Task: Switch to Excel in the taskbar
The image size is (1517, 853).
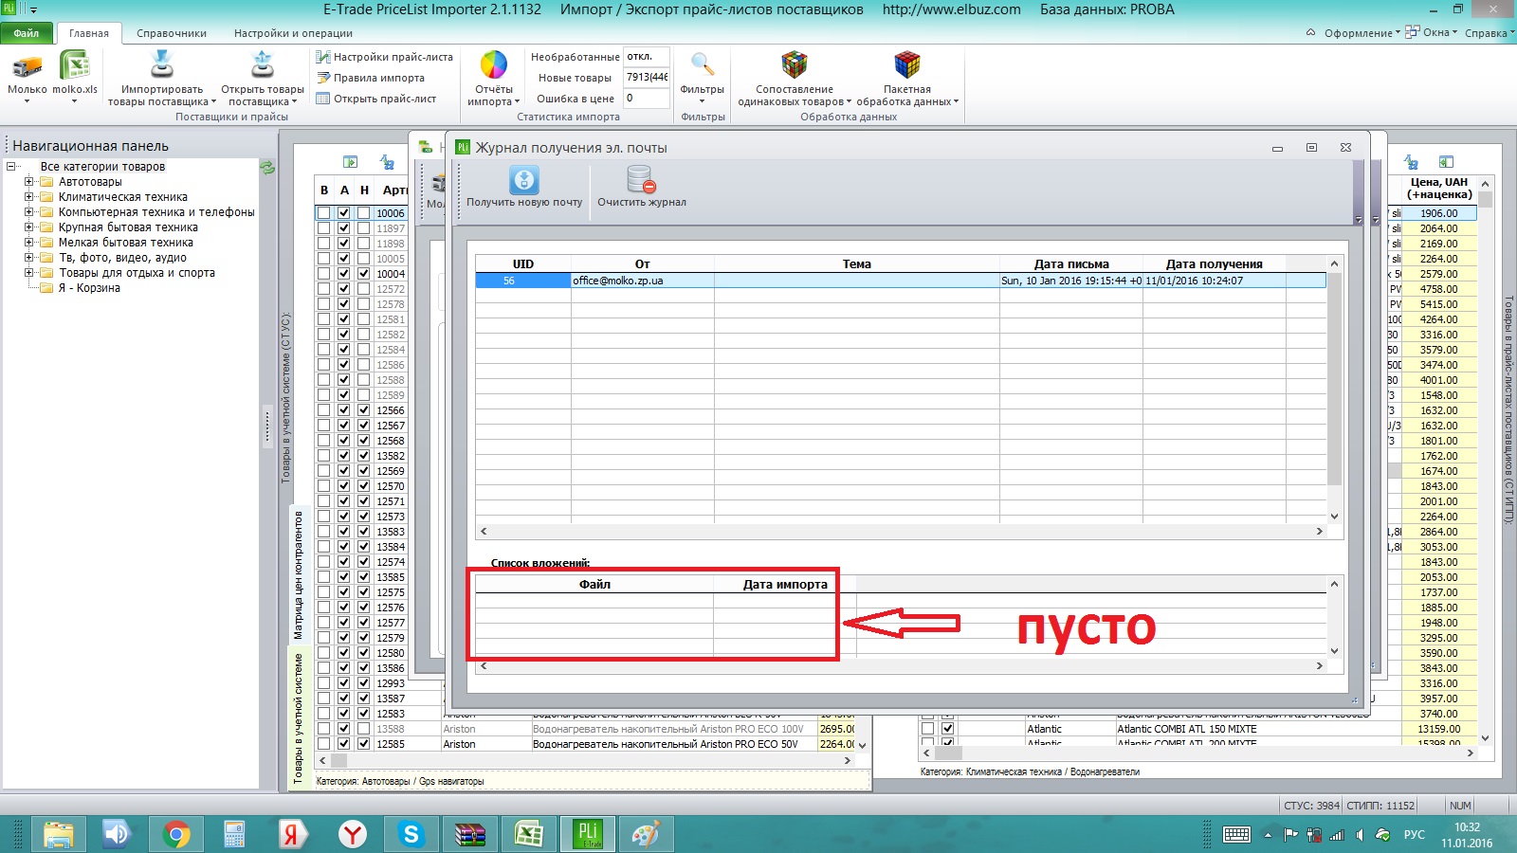Action: click(528, 834)
